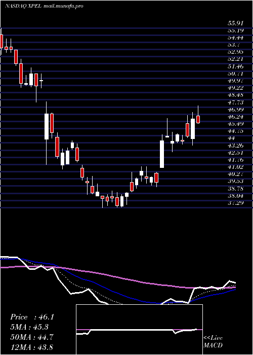Click the 47.73 price axis label
253x355 pixels.
click(x=235, y=102)
